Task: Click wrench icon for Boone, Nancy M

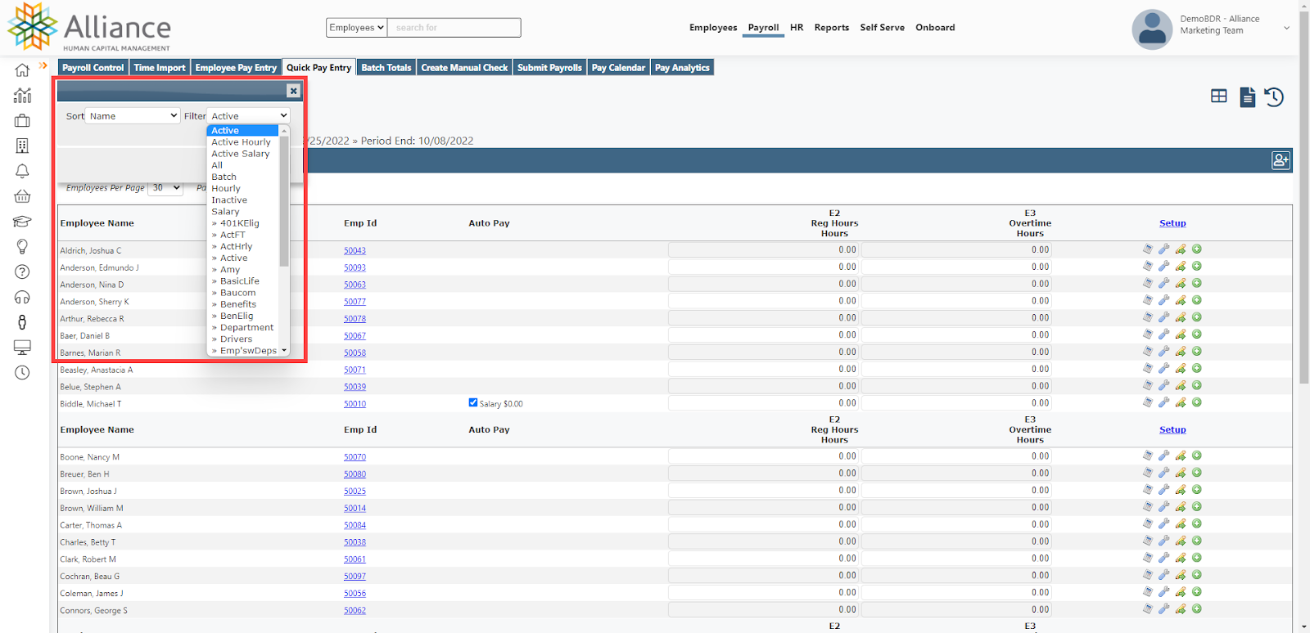Action: [x=1163, y=456]
